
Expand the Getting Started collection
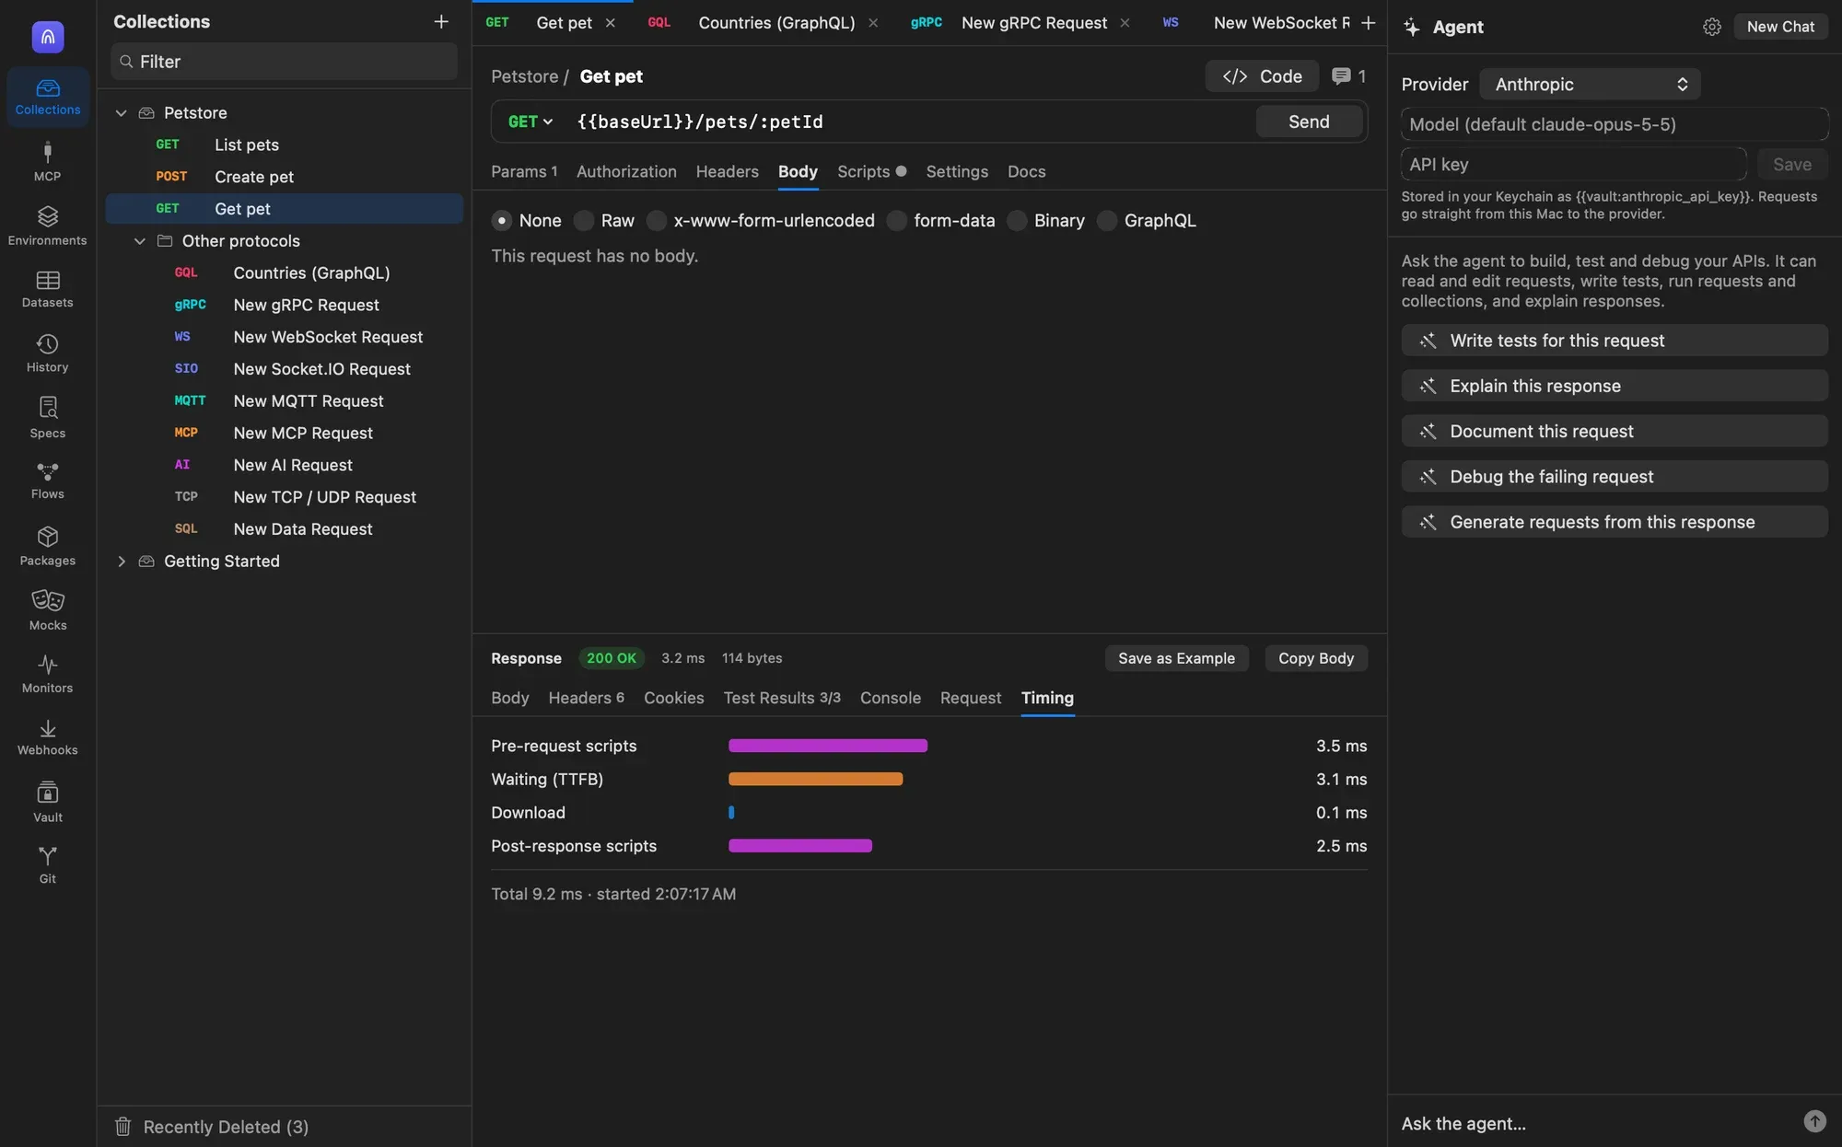tap(121, 562)
